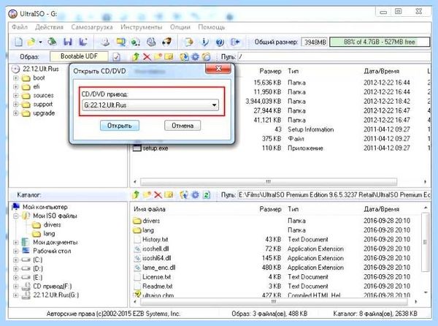Collapse the Мои ISO файлы node
438x326 pixels.
coord(16,216)
